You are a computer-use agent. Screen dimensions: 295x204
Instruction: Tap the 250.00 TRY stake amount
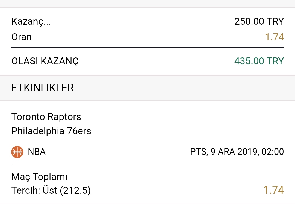259,22
